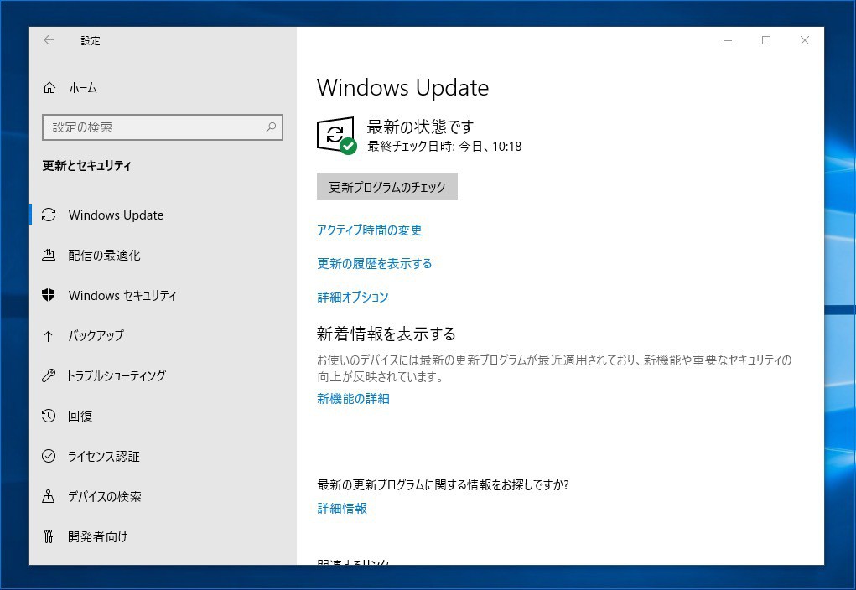Screen dimensions: 856x590
Task: Click 更新プログラムのチェック button
Action: pos(387,187)
